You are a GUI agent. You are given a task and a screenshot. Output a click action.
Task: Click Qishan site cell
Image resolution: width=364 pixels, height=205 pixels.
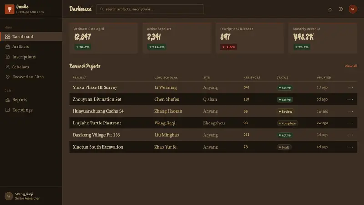click(x=210, y=99)
